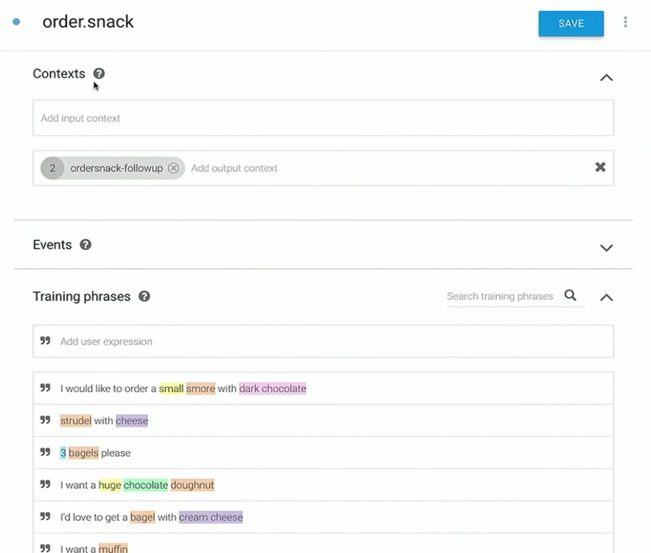Viewport: 651px width, 553px height.
Task: Collapse the Contexts section
Action: 606,78
